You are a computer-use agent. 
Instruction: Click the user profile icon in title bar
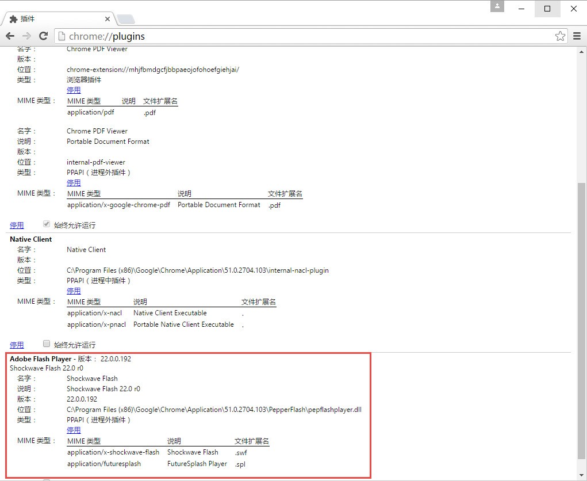tap(497, 6)
